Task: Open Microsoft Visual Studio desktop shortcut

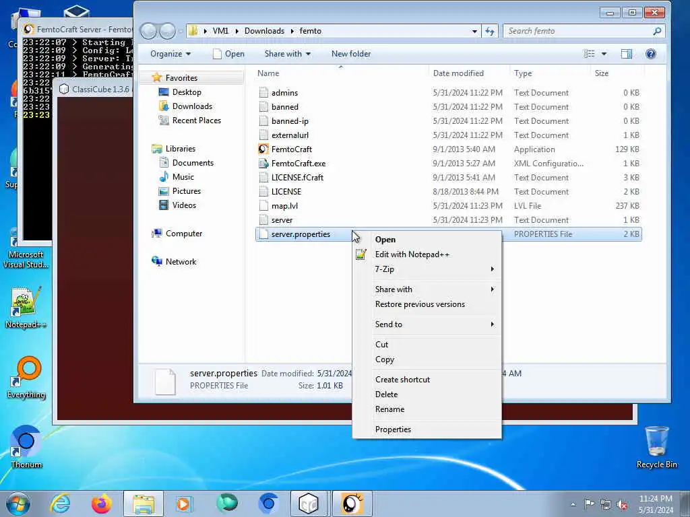Action: pos(26,248)
